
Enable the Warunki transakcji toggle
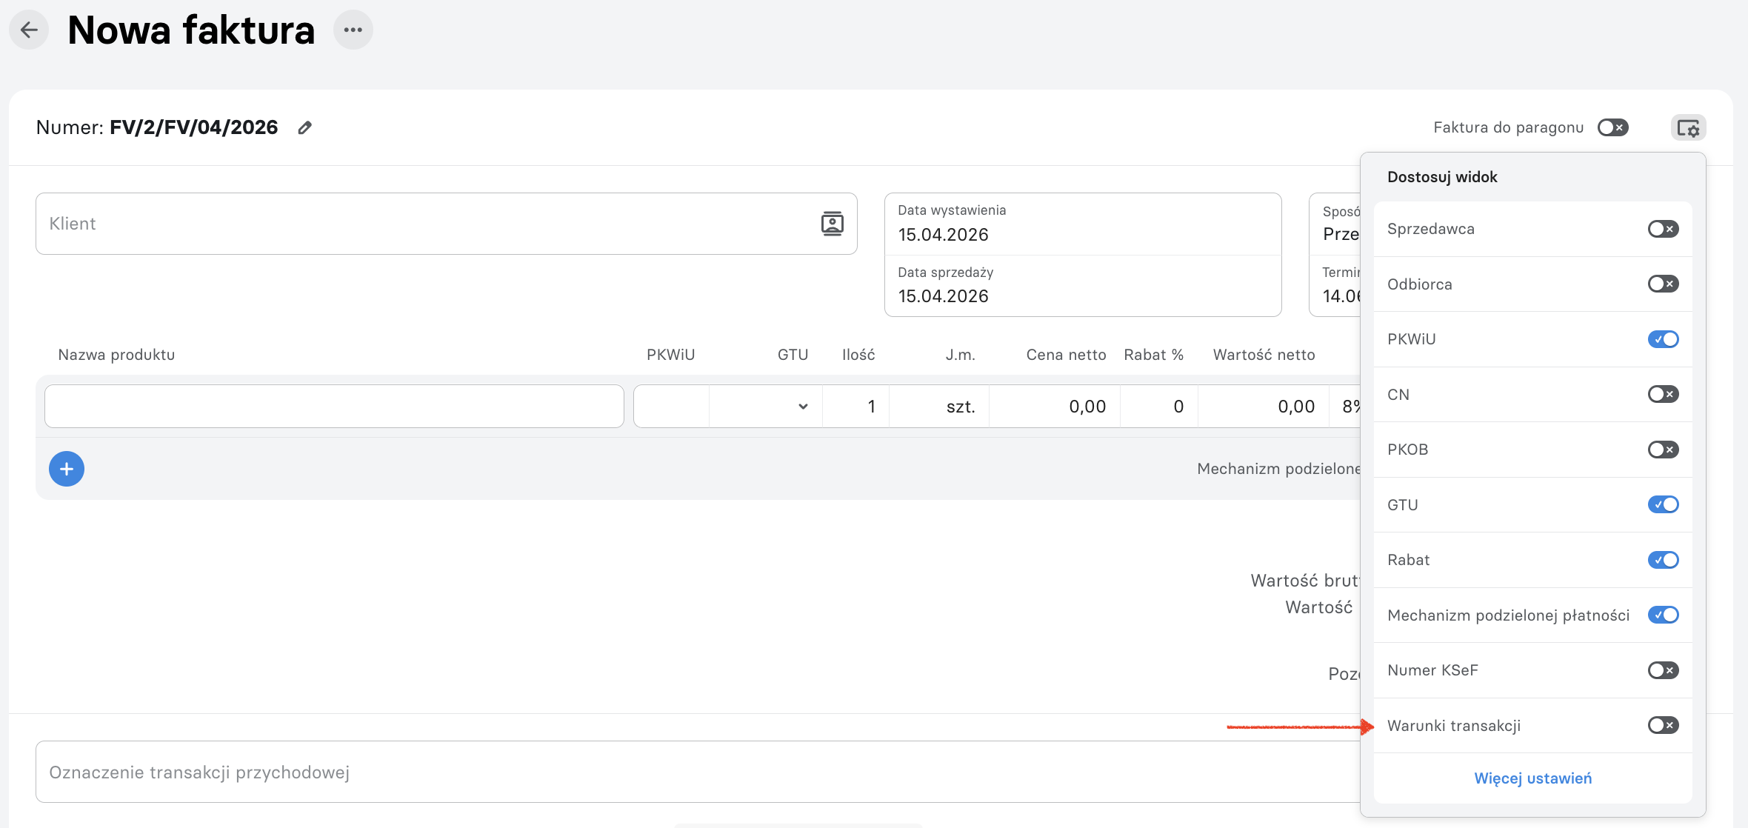(1663, 725)
